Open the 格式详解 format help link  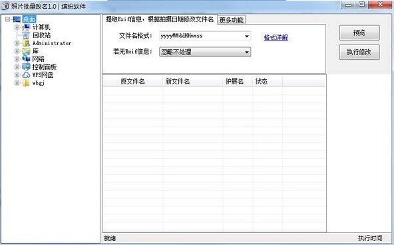coord(276,38)
